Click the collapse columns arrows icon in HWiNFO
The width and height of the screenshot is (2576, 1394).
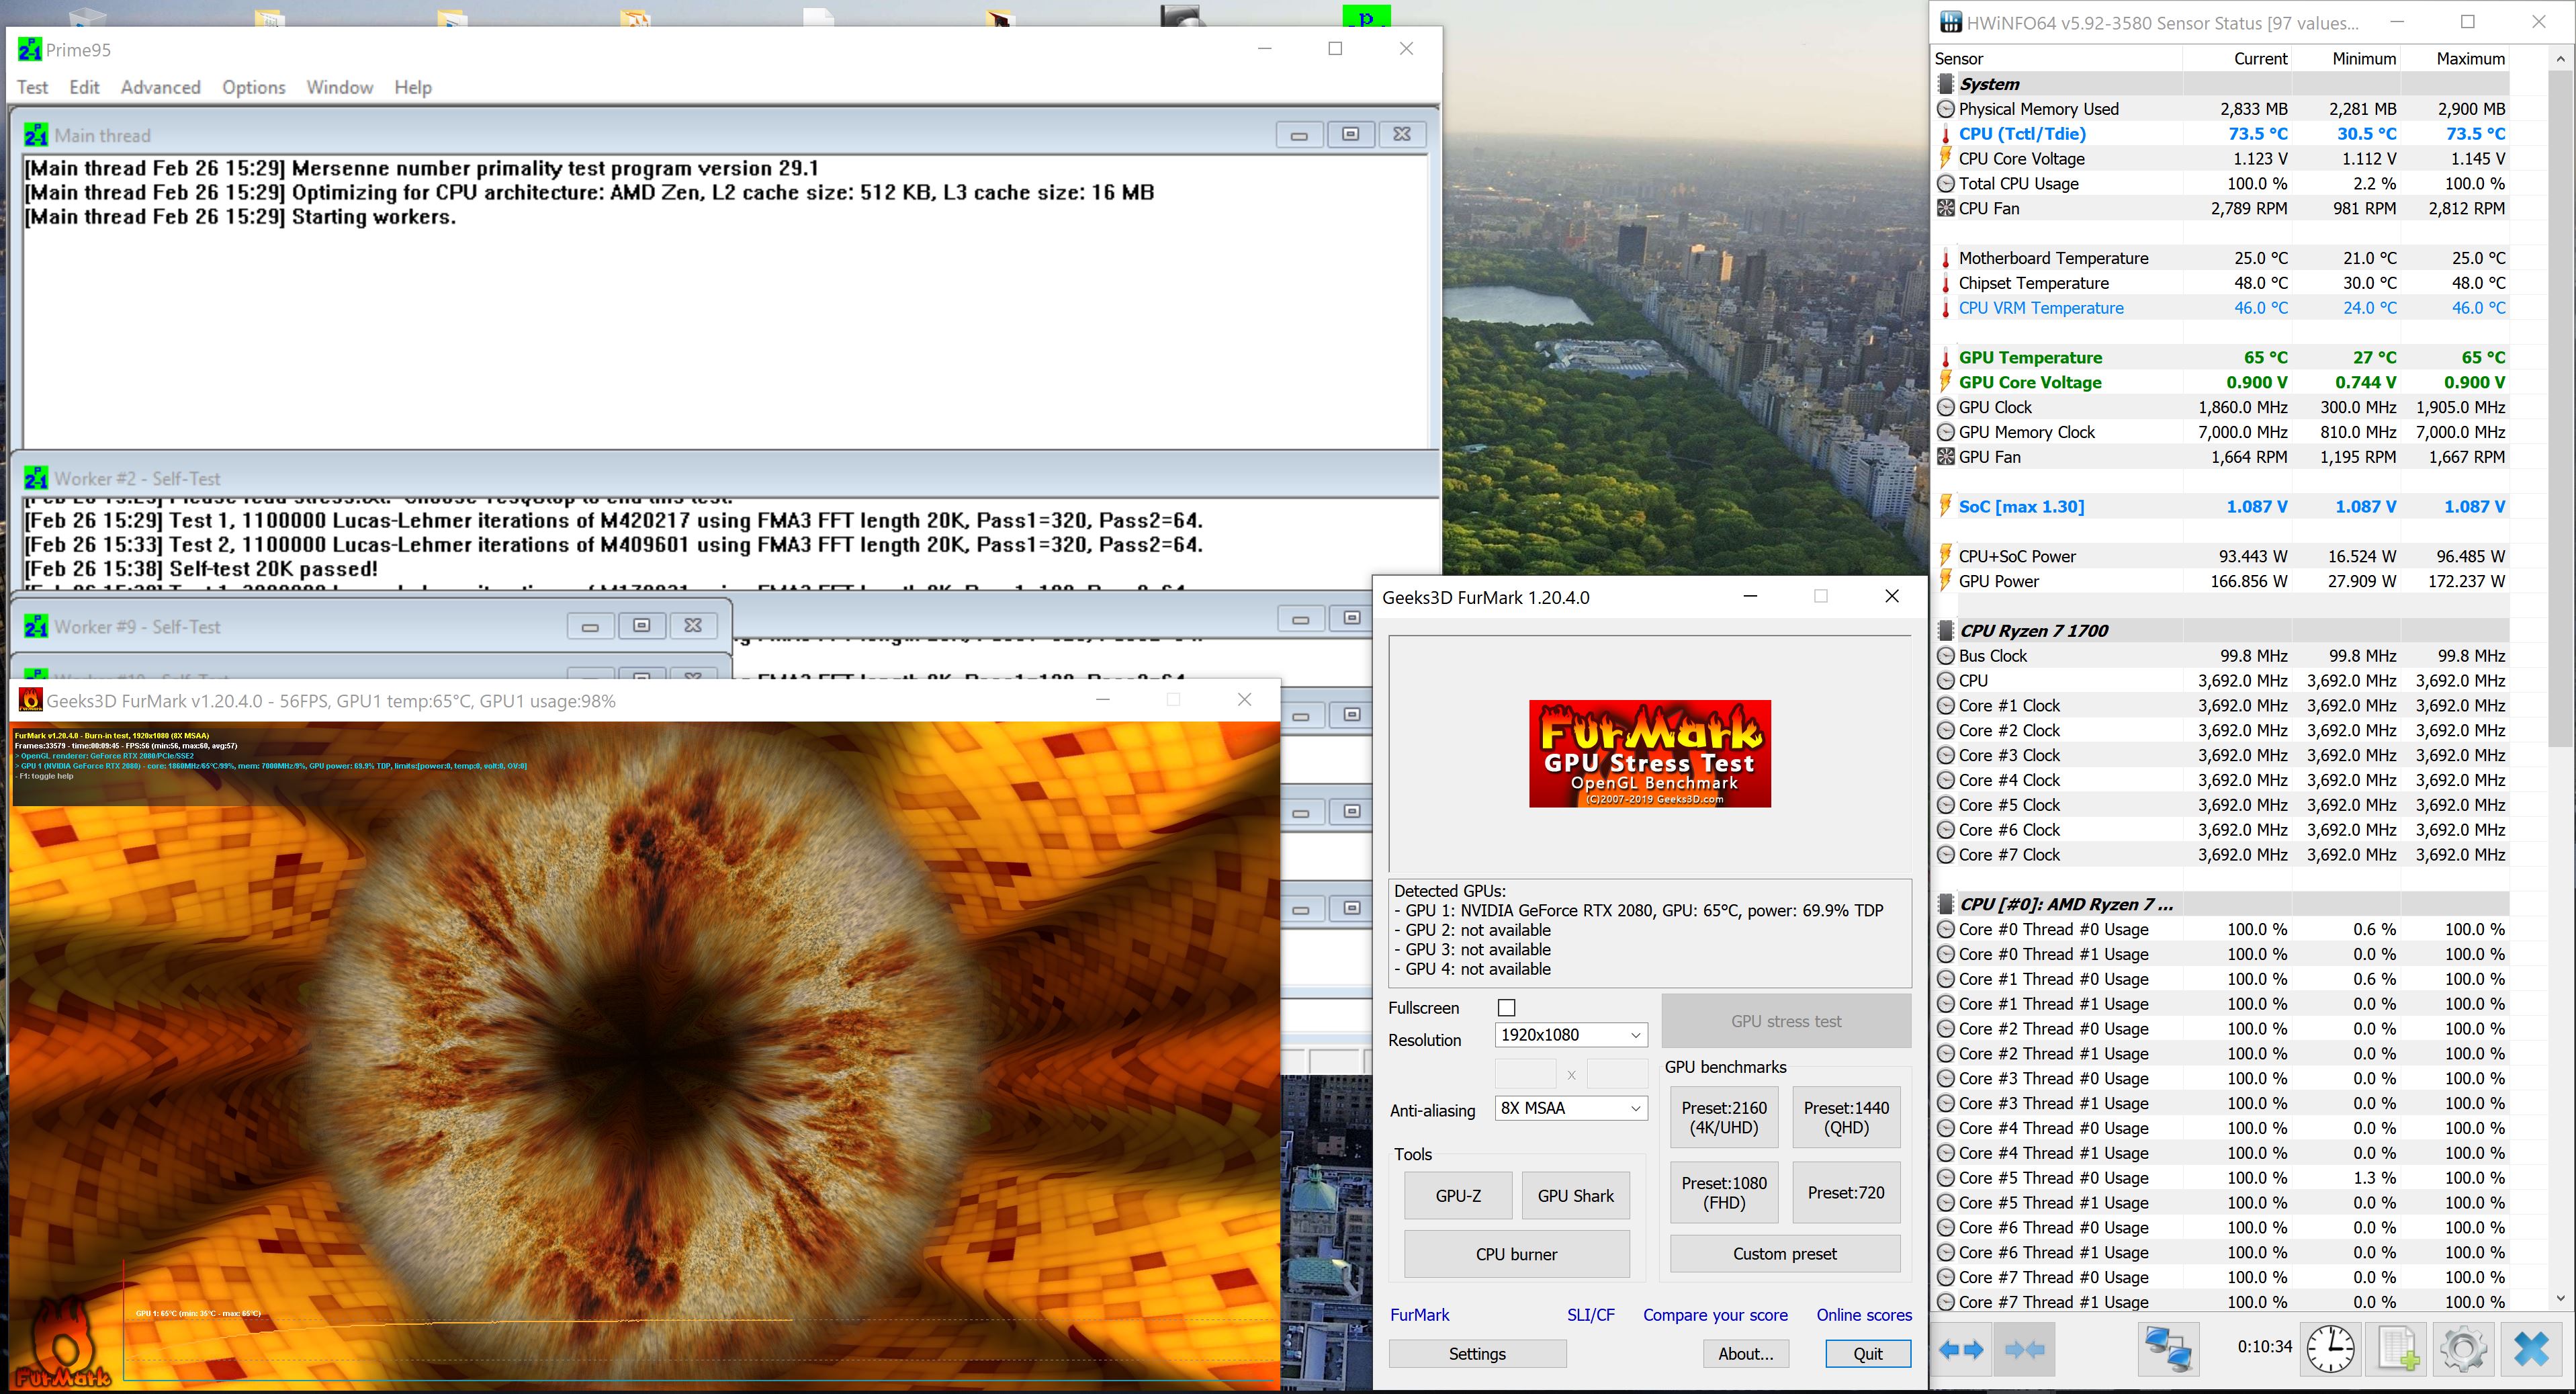tap(2025, 1350)
